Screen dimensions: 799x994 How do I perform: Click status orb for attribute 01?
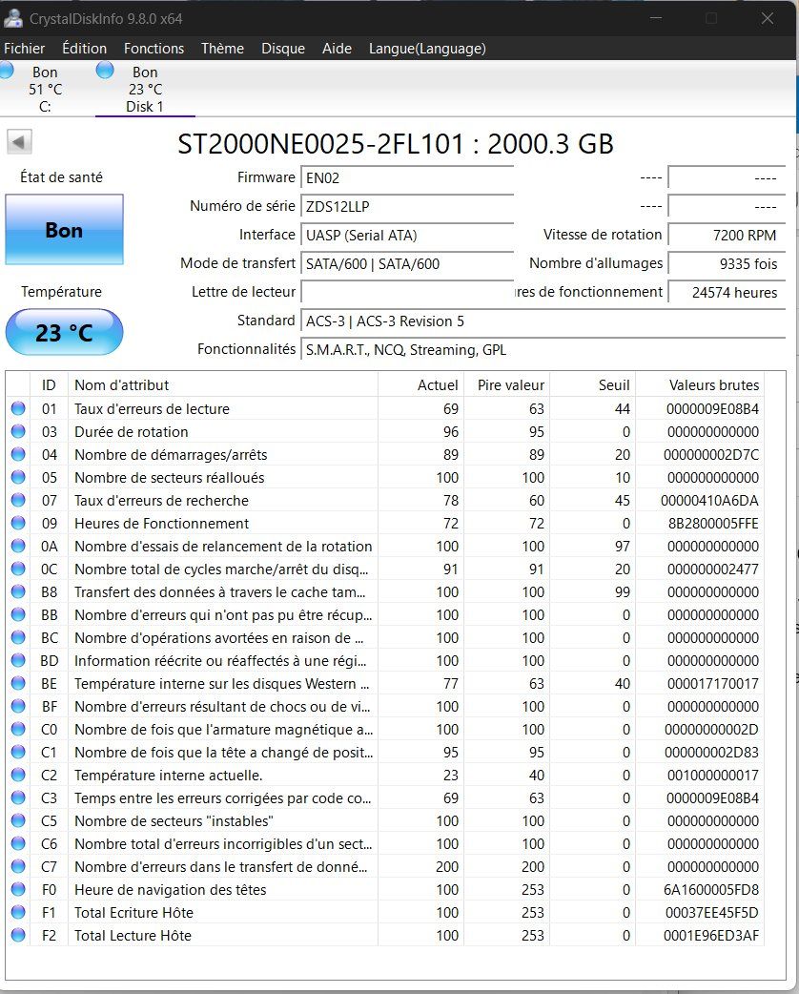(18, 408)
